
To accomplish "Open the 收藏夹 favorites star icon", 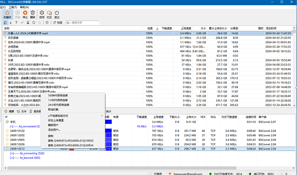I will (7, 14).
